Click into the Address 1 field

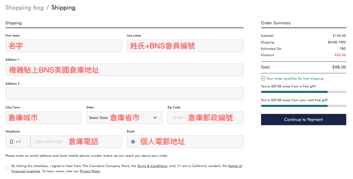[124, 70]
